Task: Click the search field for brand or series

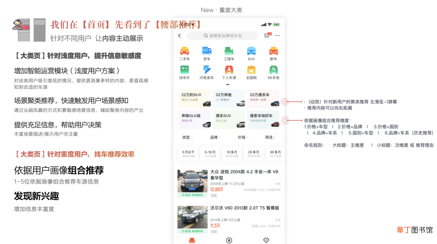Action: pyautogui.click(x=222, y=36)
